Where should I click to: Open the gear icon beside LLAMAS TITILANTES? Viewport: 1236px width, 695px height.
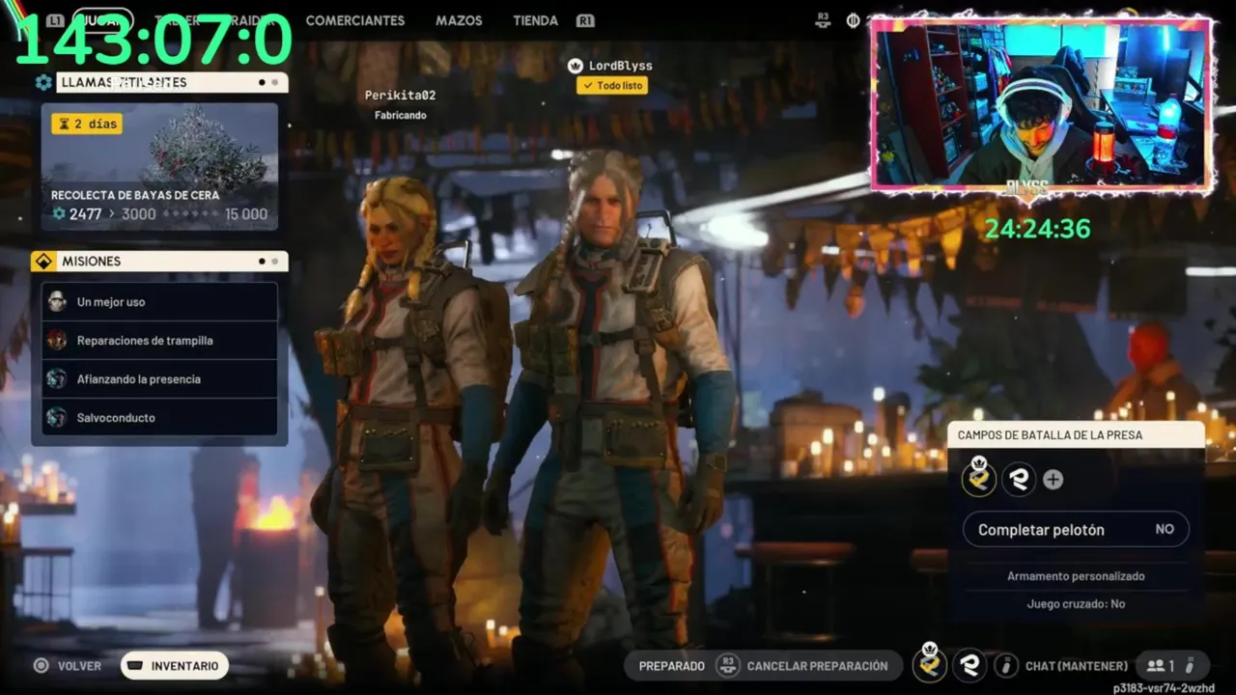click(x=43, y=83)
